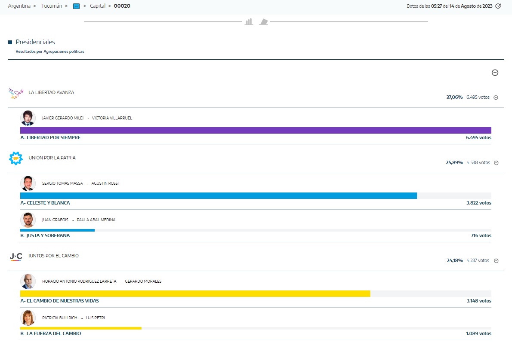Viewport: 512px width, 342px height.
Task: Click Horacio Rodriguez Larreta's photo
Action: tap(28, 281)
